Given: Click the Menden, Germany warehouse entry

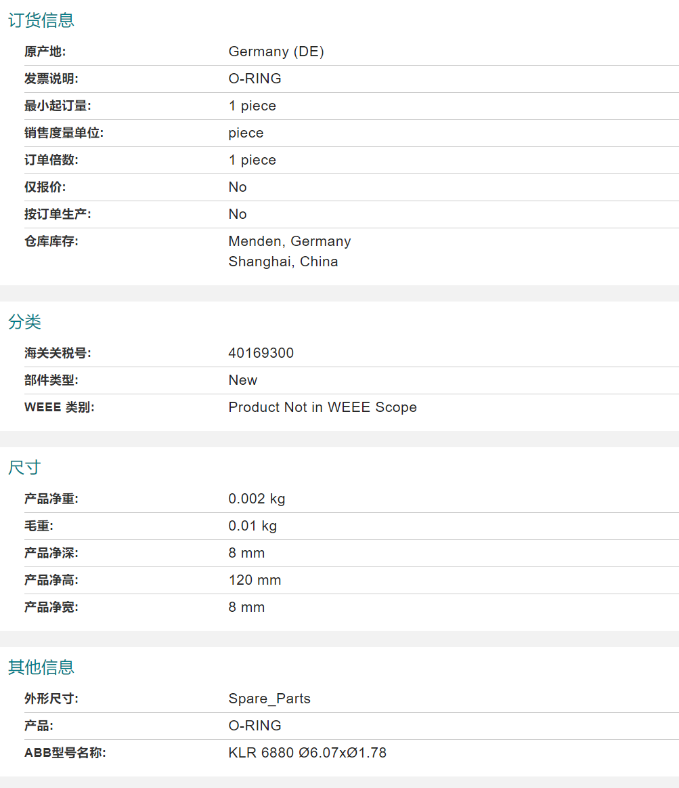Looking at the screenshot, I should pos(290,241).
